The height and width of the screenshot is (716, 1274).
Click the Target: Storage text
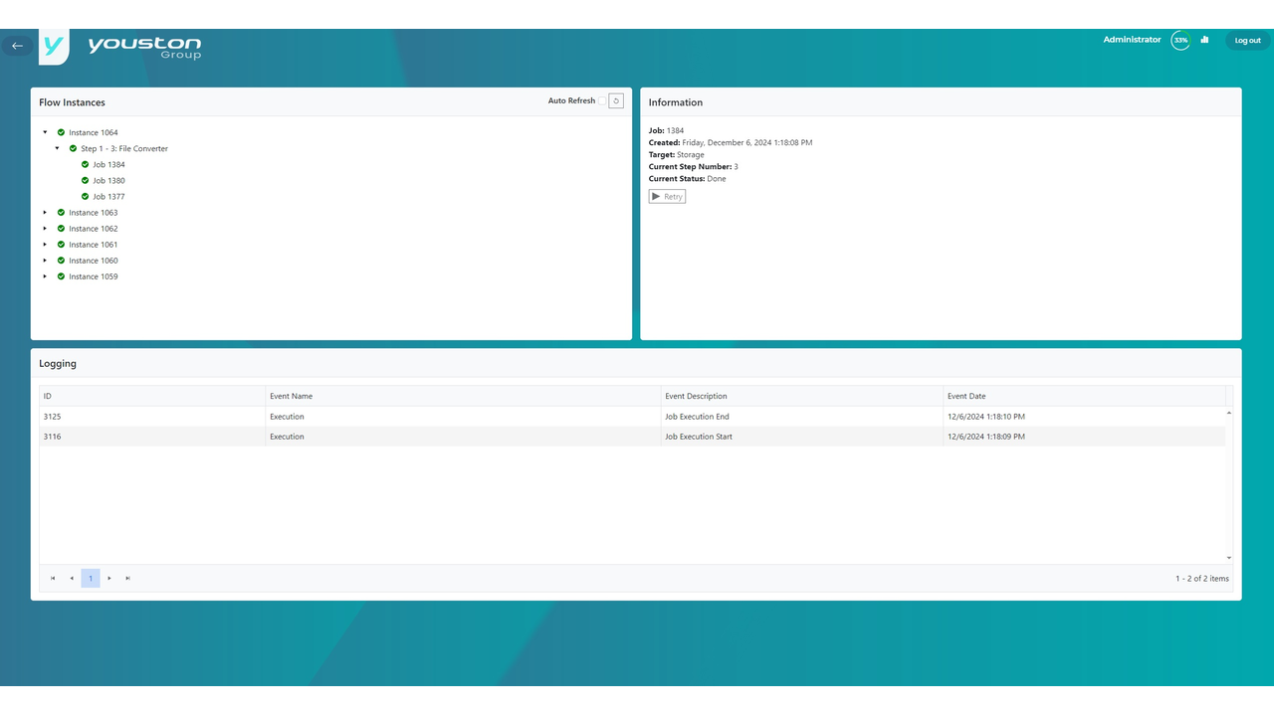676,155
